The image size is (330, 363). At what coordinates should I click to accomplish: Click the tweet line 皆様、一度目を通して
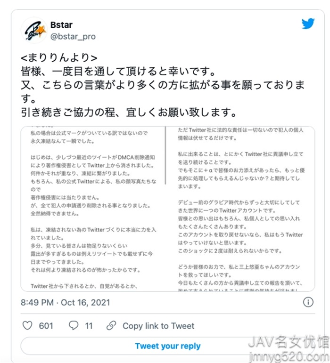tap(118, 71)
